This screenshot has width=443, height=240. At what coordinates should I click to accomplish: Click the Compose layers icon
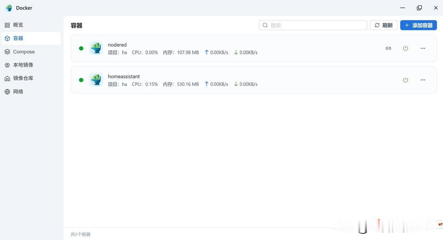click(7, 52)
